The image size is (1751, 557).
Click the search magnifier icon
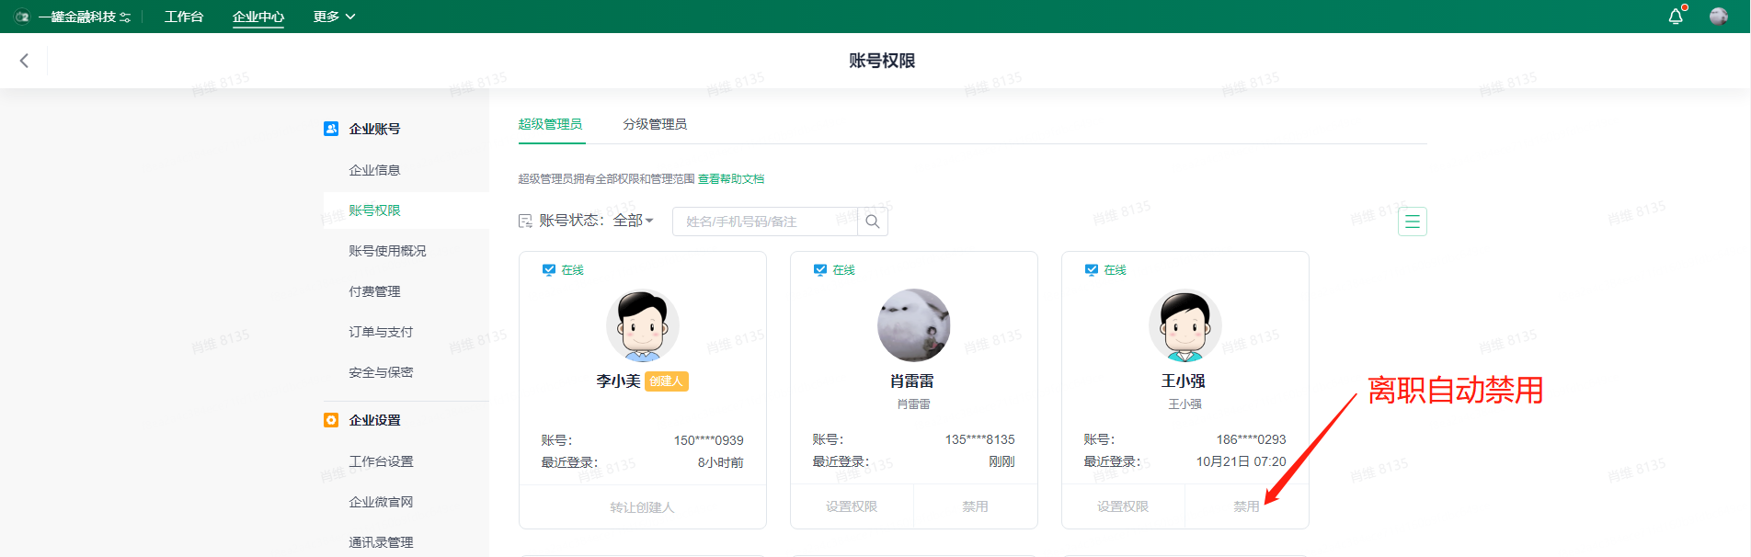[873, 222]
